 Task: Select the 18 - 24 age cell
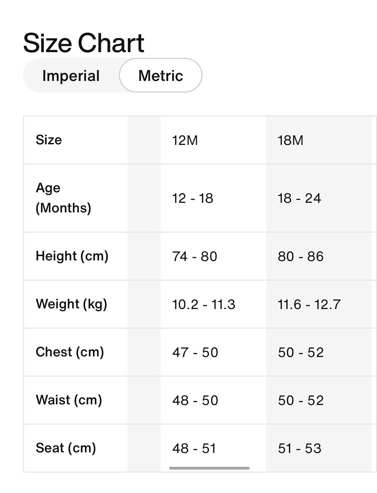pos(300,198)
